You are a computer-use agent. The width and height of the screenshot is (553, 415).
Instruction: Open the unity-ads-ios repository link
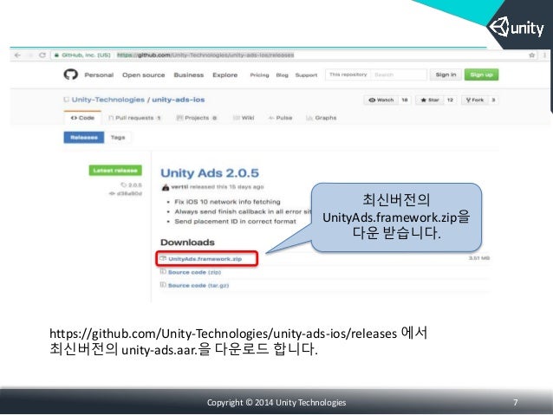[x=179, y=100]
